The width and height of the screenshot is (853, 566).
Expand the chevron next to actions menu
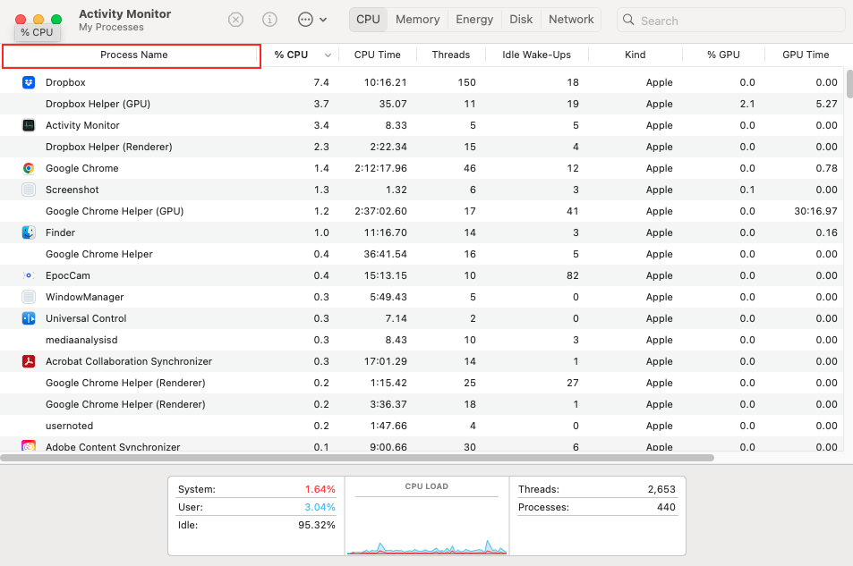pyautogui.click(x=323, y=20)
